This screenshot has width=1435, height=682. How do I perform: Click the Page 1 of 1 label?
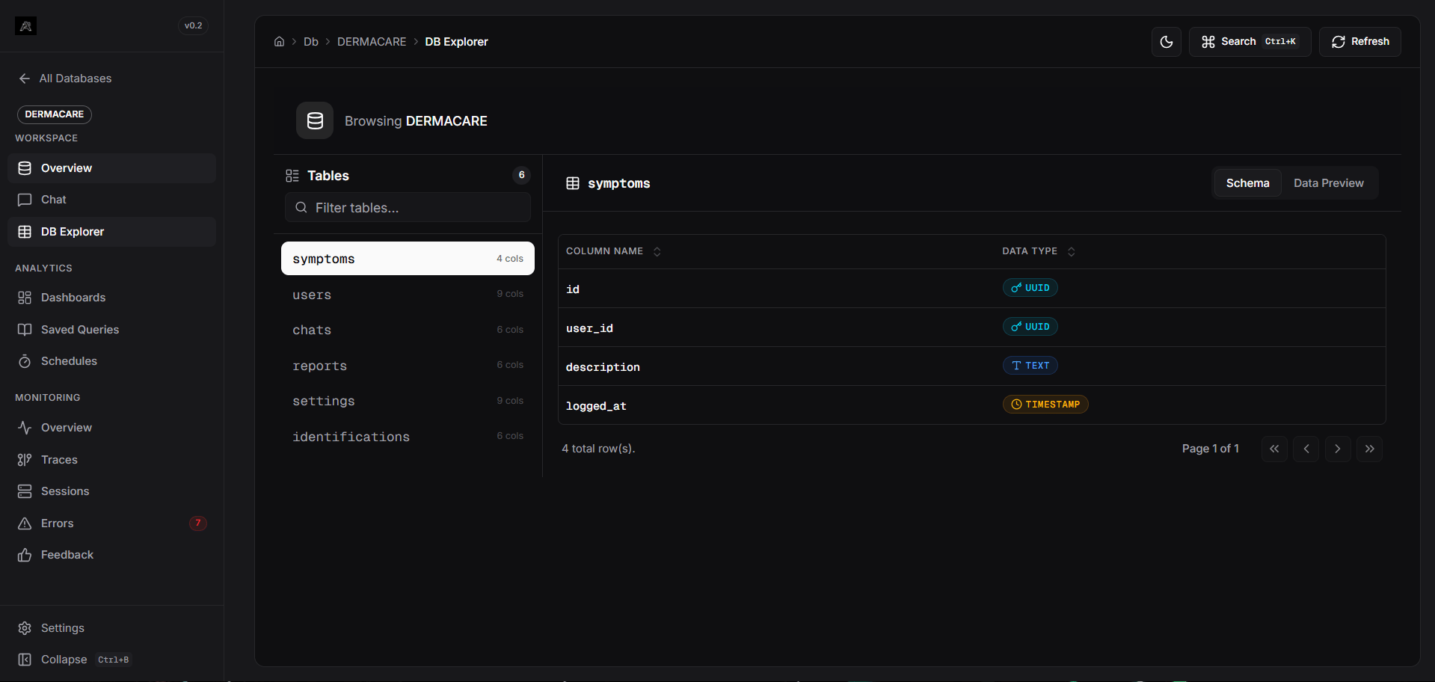(1211, 449)
